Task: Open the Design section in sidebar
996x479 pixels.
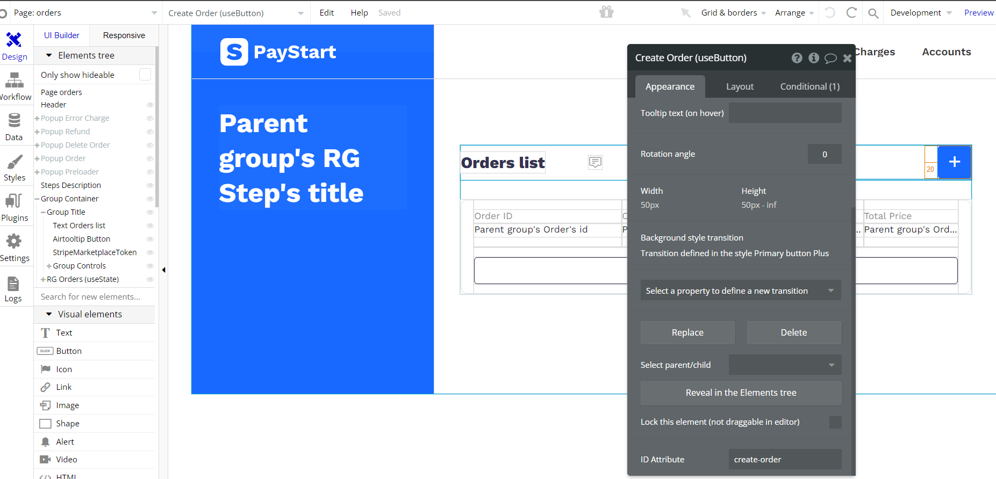Action: tap(15, 47)
